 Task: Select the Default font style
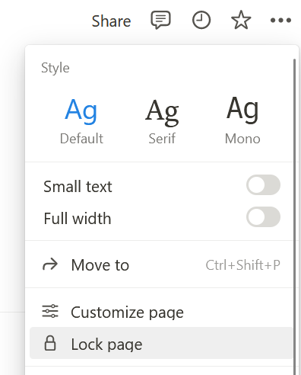(81, 120)
